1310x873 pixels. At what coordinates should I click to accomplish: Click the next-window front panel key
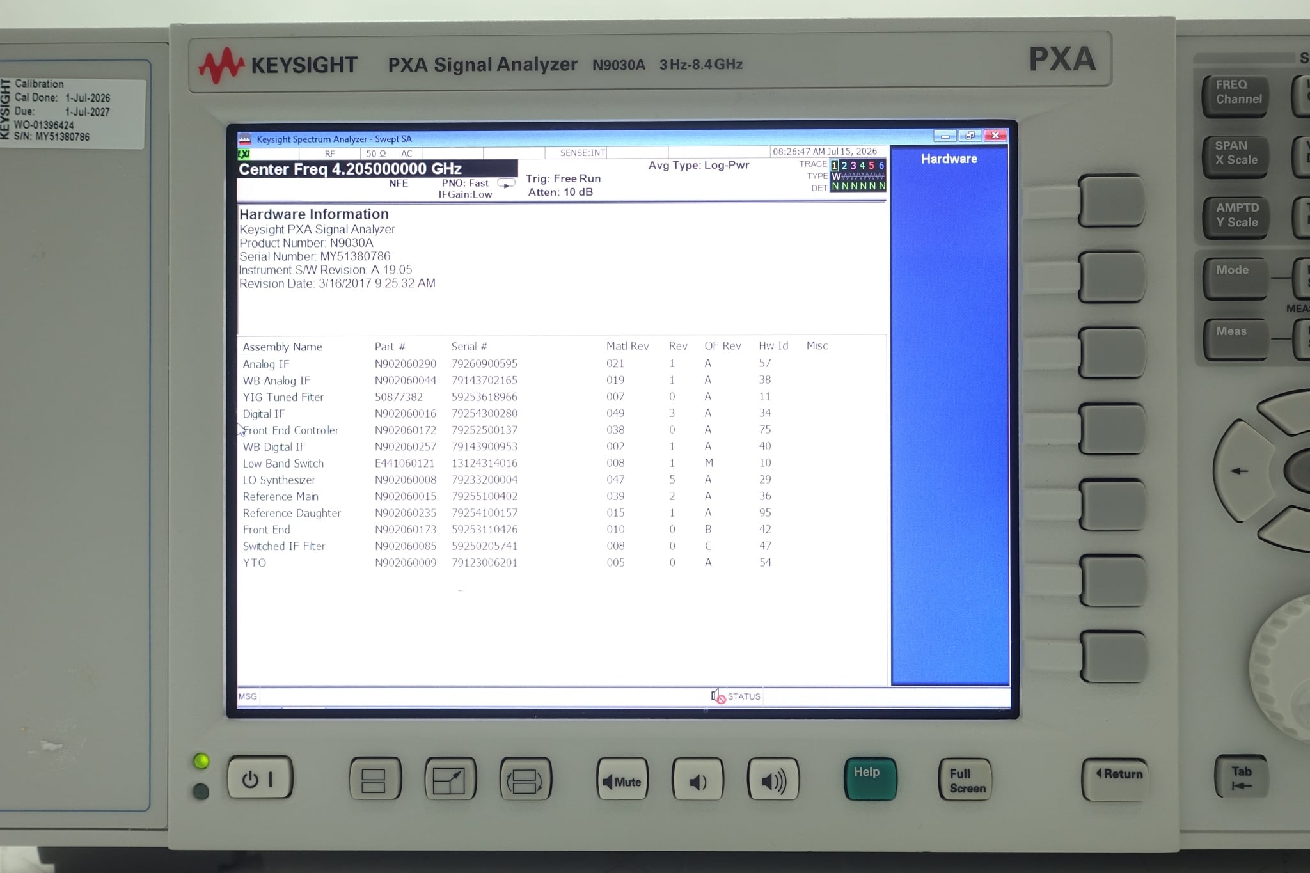click(x=525, y=780)
